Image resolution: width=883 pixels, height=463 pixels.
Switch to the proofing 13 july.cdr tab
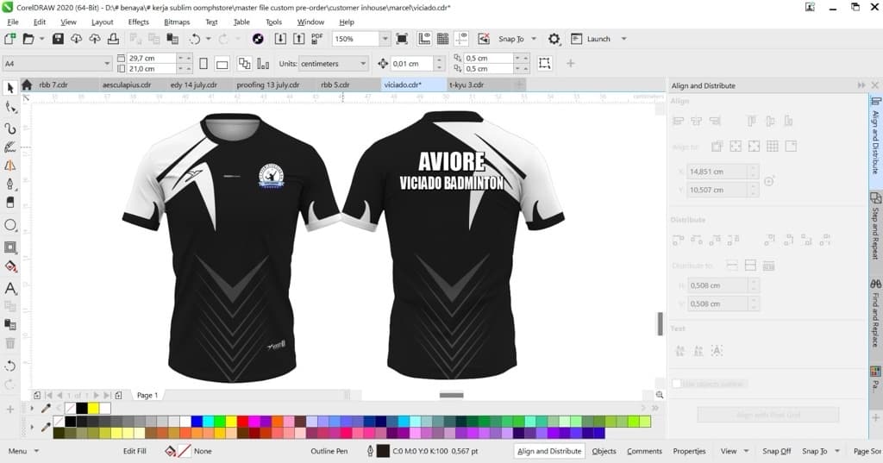[x=268, y=85]
